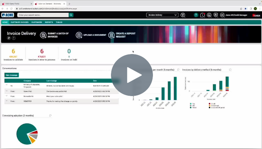The width and height of the screenshot is (262, 149).
Task: Expand the DEMOPOS conversation row
Action: click(x=7, y=101)
